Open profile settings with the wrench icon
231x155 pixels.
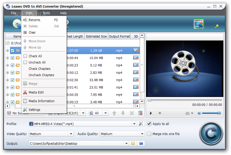click(x=141, y=124)
